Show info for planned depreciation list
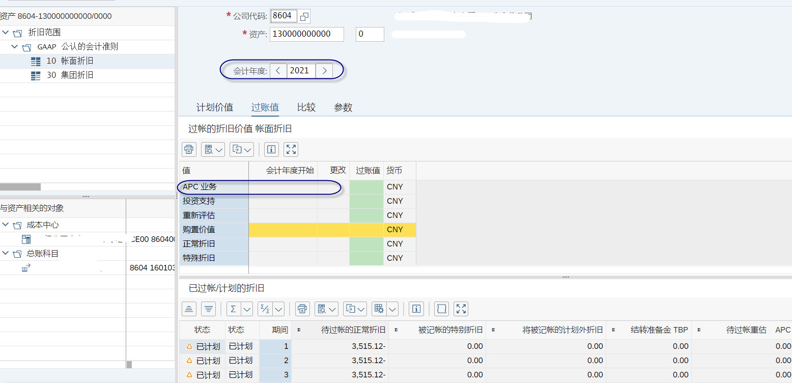 pyautogui.click(x=417, y=309)
